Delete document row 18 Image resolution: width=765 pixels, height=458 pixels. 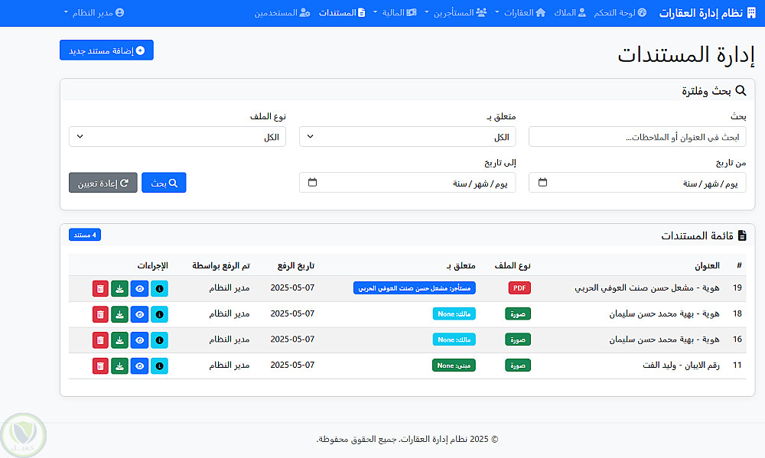[100, 314]
